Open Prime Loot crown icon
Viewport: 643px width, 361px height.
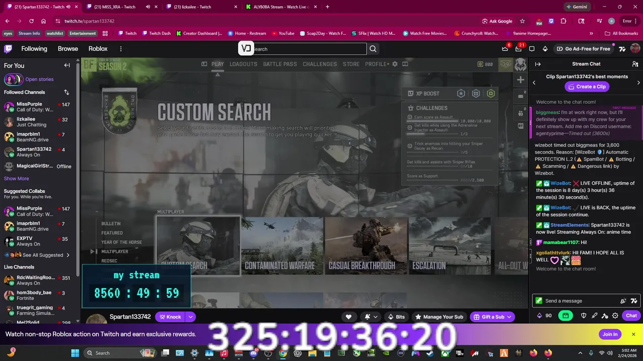pos(505,49)
